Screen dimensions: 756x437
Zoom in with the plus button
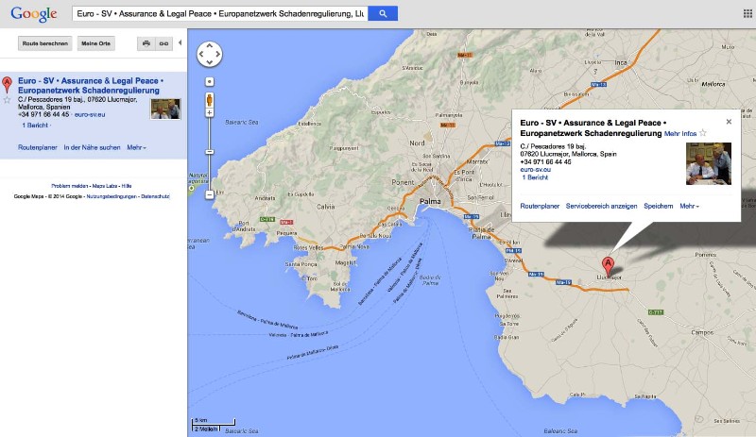click(210, 112)
